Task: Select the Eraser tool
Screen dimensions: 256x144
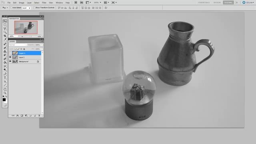Action: tap(5, 59)
